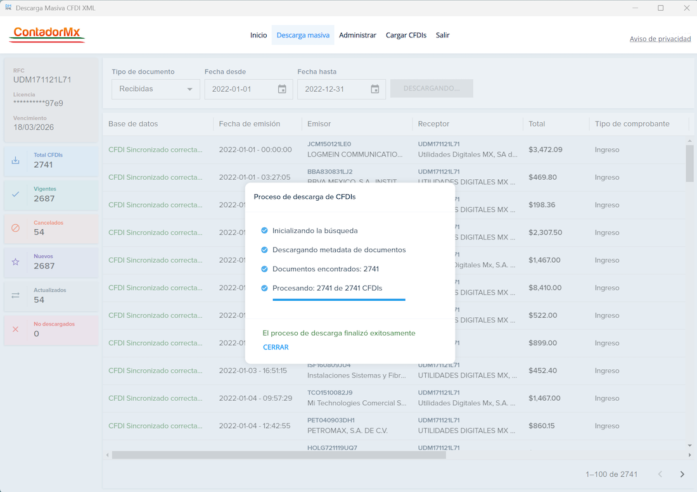Choose Salir from the top menu

pyautogui.click(x=443, y=35)
